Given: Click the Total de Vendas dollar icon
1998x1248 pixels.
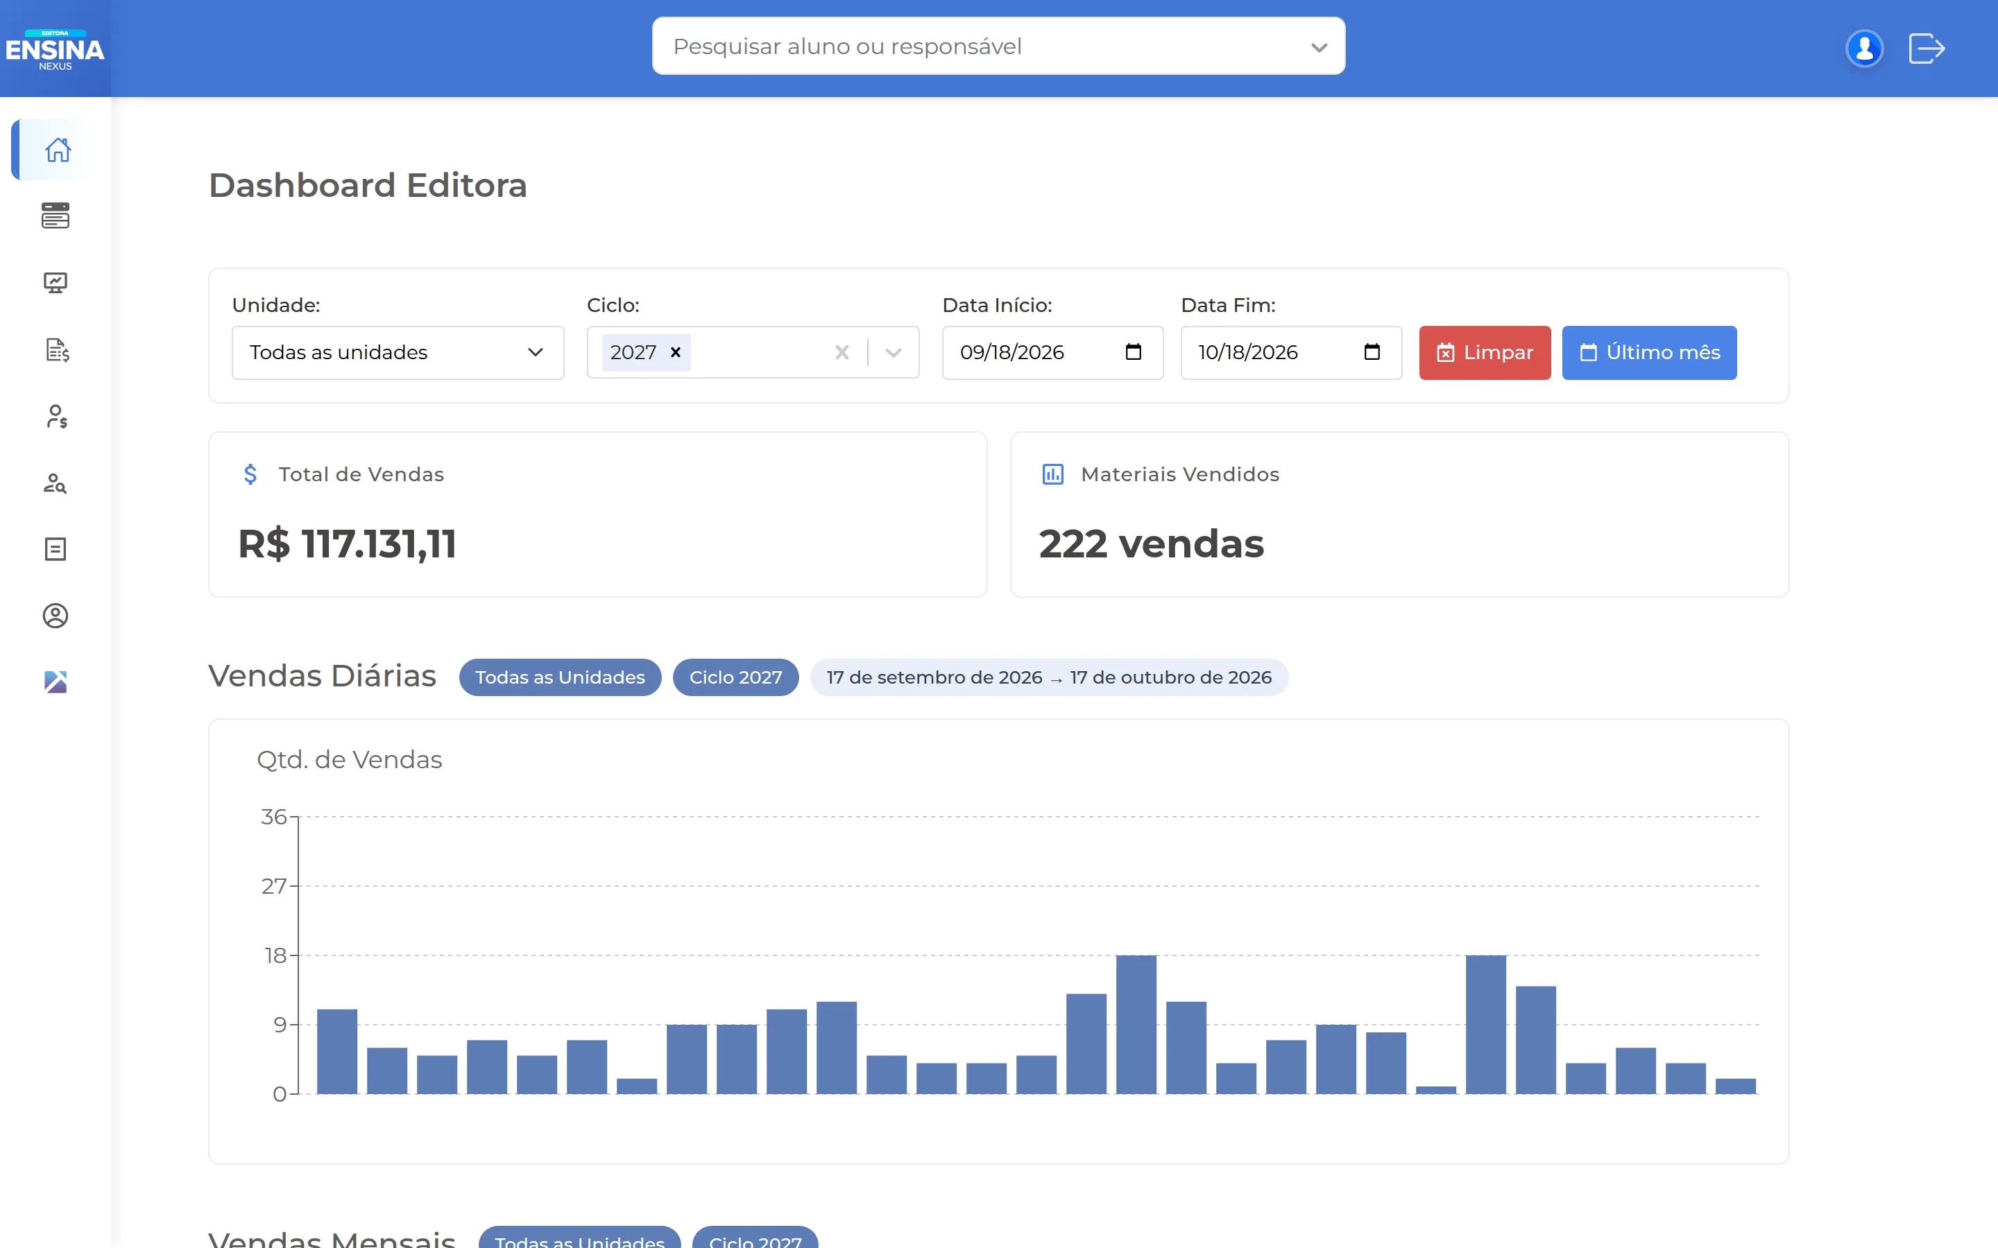Looking at the screenshot, I should point(250,474).
